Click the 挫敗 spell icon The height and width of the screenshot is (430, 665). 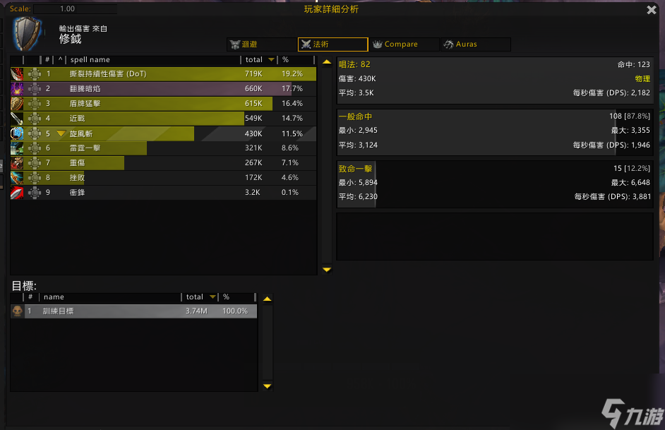point(17,178)
